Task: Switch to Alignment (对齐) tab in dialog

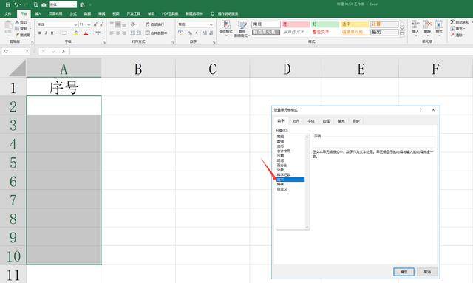Action: [x=296, y=121]
